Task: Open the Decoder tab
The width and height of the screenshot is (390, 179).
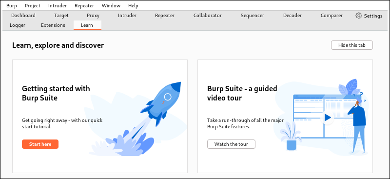Action: click(292, 16)
